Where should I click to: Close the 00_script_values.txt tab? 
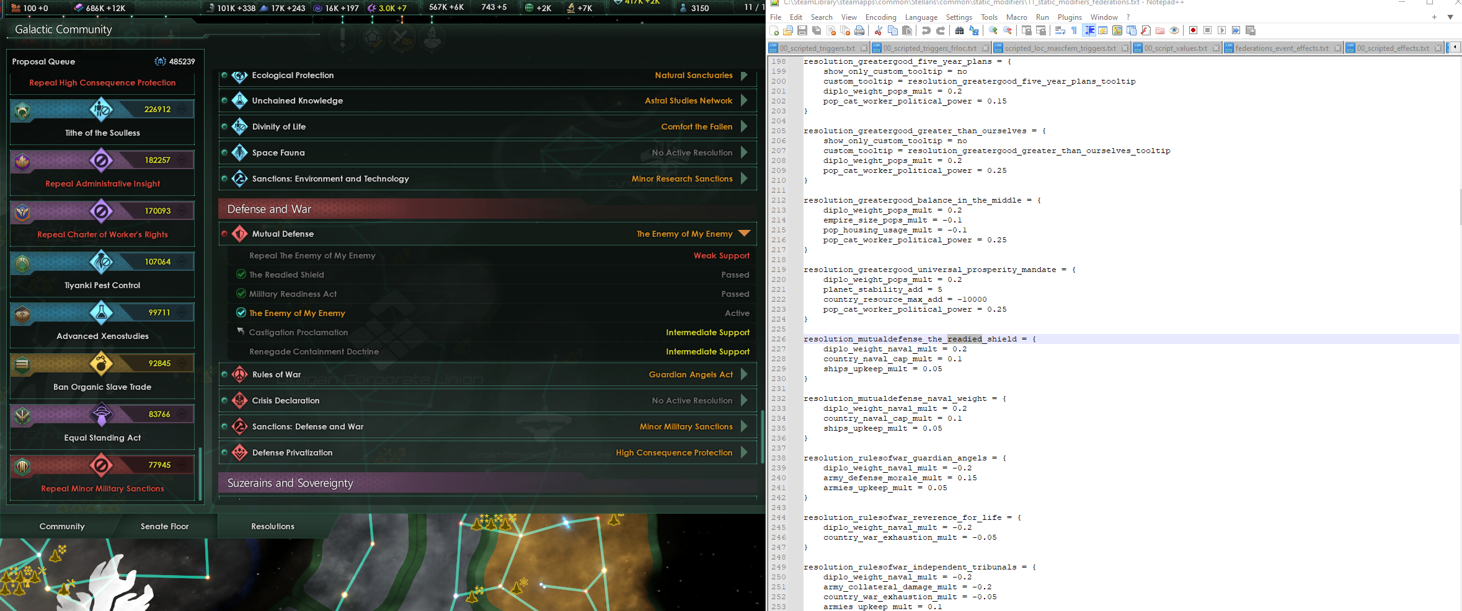[1216, 48]
